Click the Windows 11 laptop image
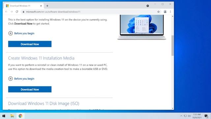Screen dimensions: 211x119 (x=142, y=27)
